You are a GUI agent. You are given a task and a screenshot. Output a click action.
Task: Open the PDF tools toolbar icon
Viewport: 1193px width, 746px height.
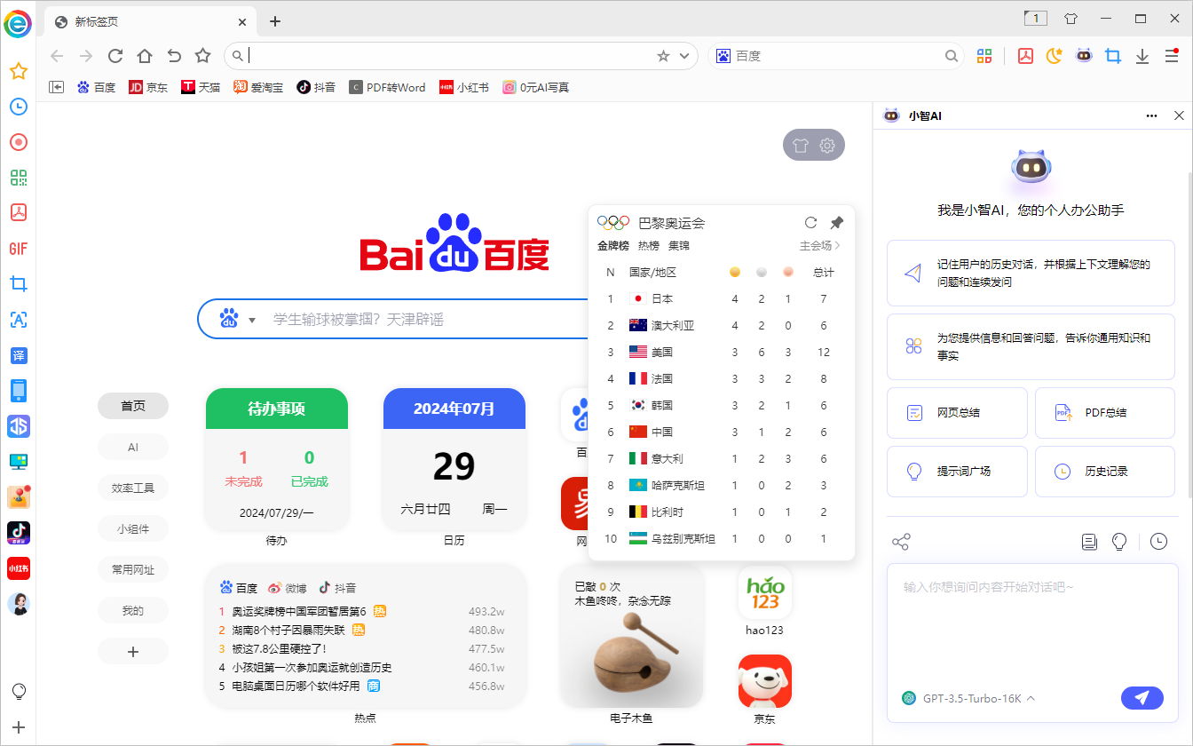click(1026, 55)
